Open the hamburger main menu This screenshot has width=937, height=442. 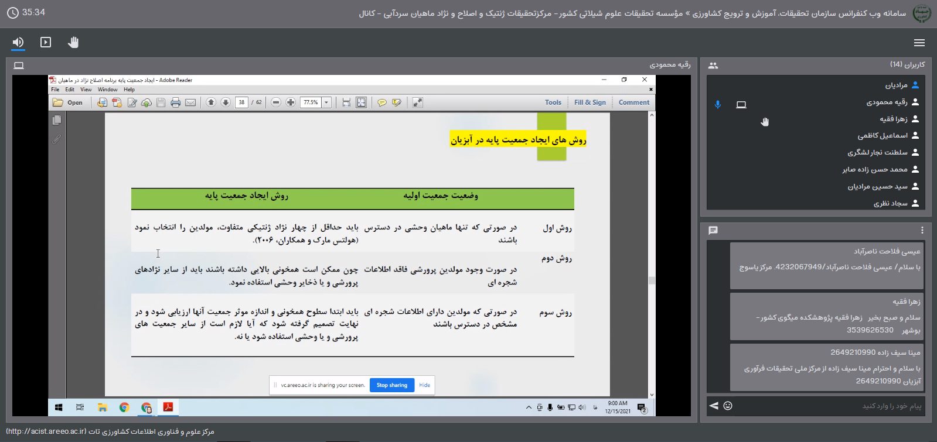click(919, 43)
